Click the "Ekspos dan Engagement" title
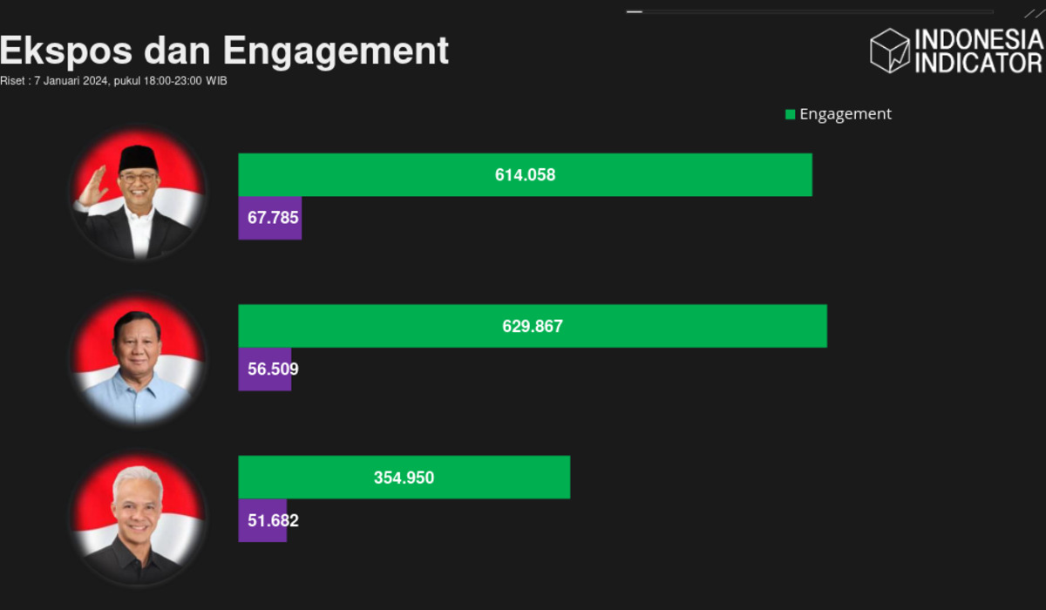 click(x=224, y=51)
